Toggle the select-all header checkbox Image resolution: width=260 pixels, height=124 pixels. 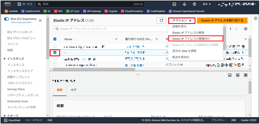tap(55, 39)
